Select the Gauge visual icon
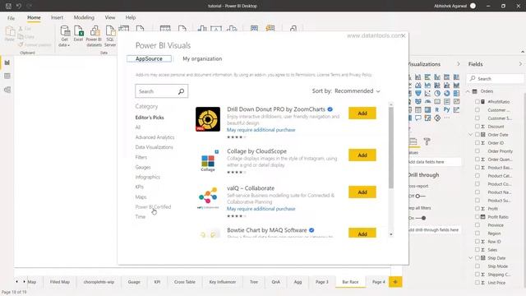Screen dimensions: 526x296 point(427,101)
